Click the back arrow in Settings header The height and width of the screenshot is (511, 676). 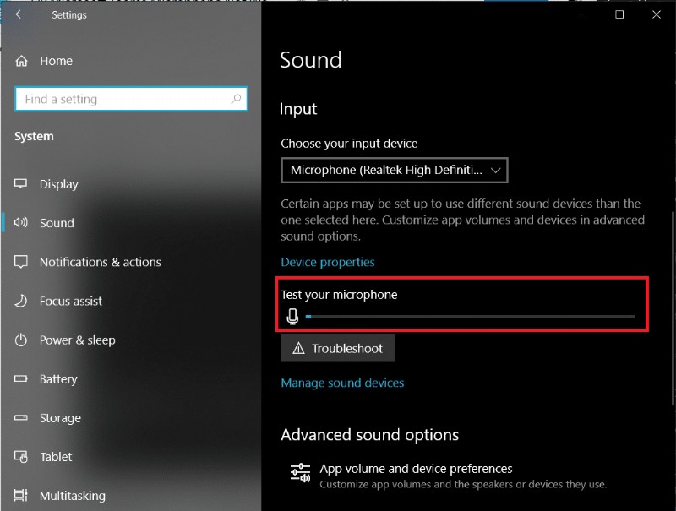click(20, 14)
